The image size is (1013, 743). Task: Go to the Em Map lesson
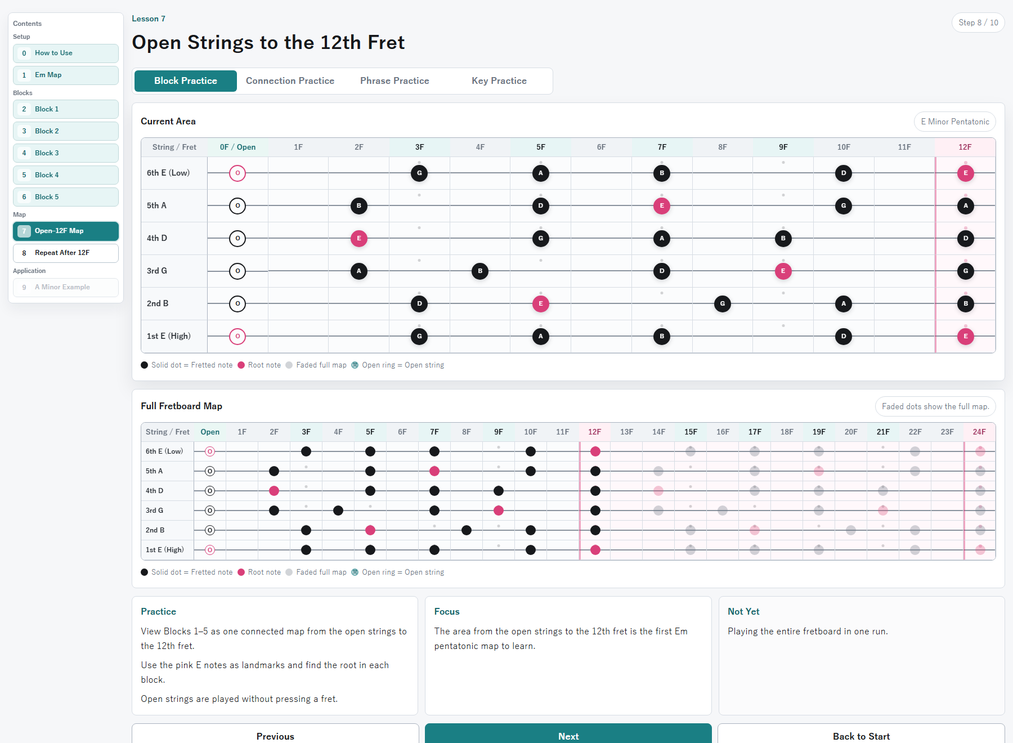coord(65,75)
